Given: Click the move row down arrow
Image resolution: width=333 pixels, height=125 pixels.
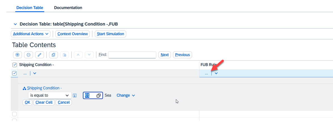Looking at the screenshot, I should pyautogui.click(x=89, y=55).
